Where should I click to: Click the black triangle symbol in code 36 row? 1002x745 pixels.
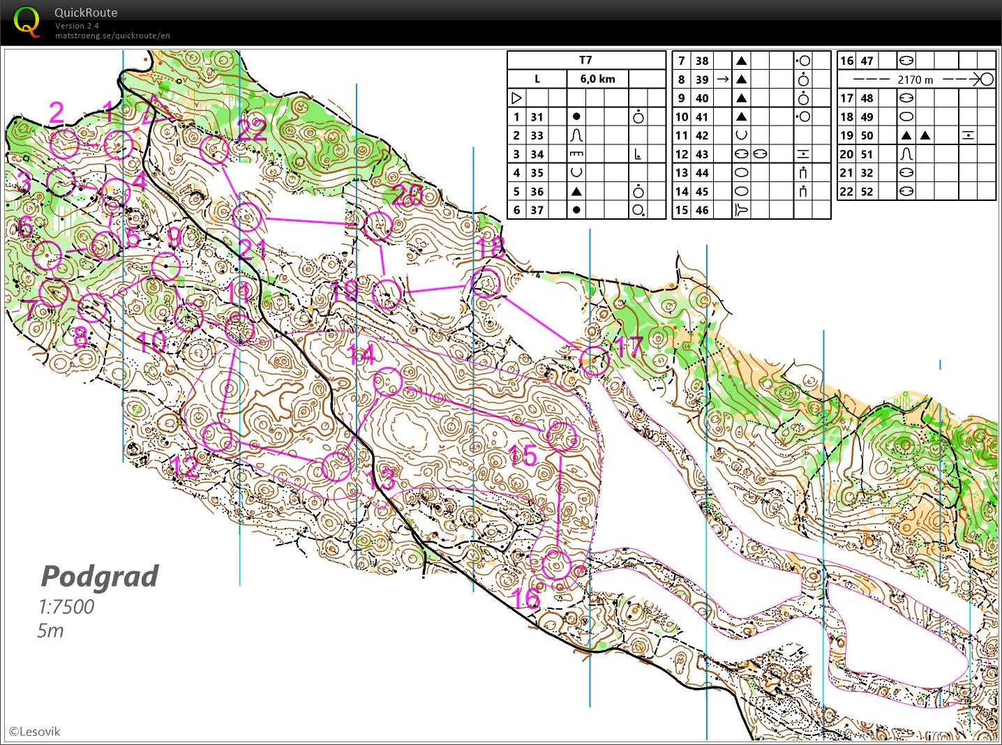(576, 191)
